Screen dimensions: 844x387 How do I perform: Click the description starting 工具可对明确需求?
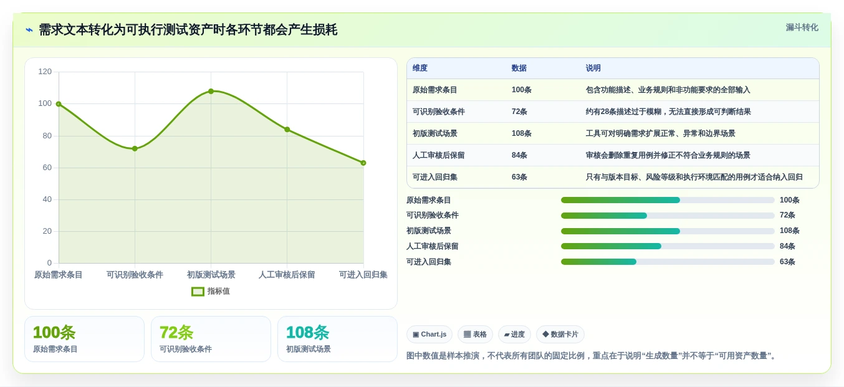pyautogui.click(x=661, y=133)
